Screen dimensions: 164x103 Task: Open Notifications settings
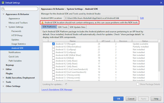(x=15, y=52)
